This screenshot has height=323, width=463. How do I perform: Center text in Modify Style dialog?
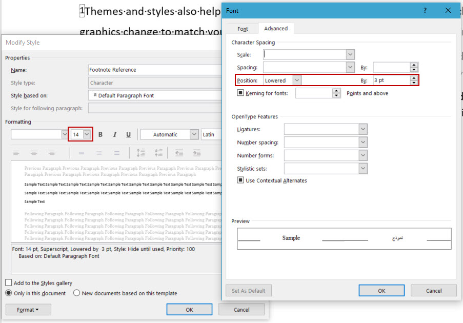click(34, 153)
